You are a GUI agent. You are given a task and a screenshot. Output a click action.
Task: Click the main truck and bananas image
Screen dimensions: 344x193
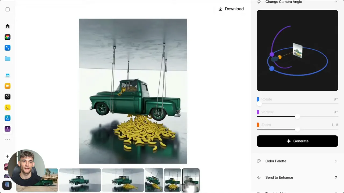(133, 91)
